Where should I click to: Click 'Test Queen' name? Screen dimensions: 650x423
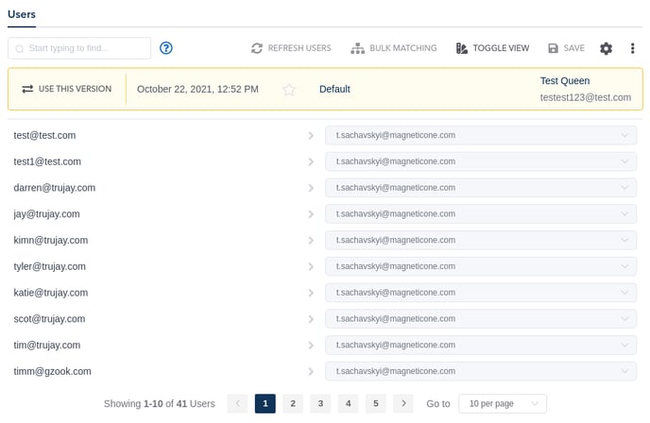[565, 81]
